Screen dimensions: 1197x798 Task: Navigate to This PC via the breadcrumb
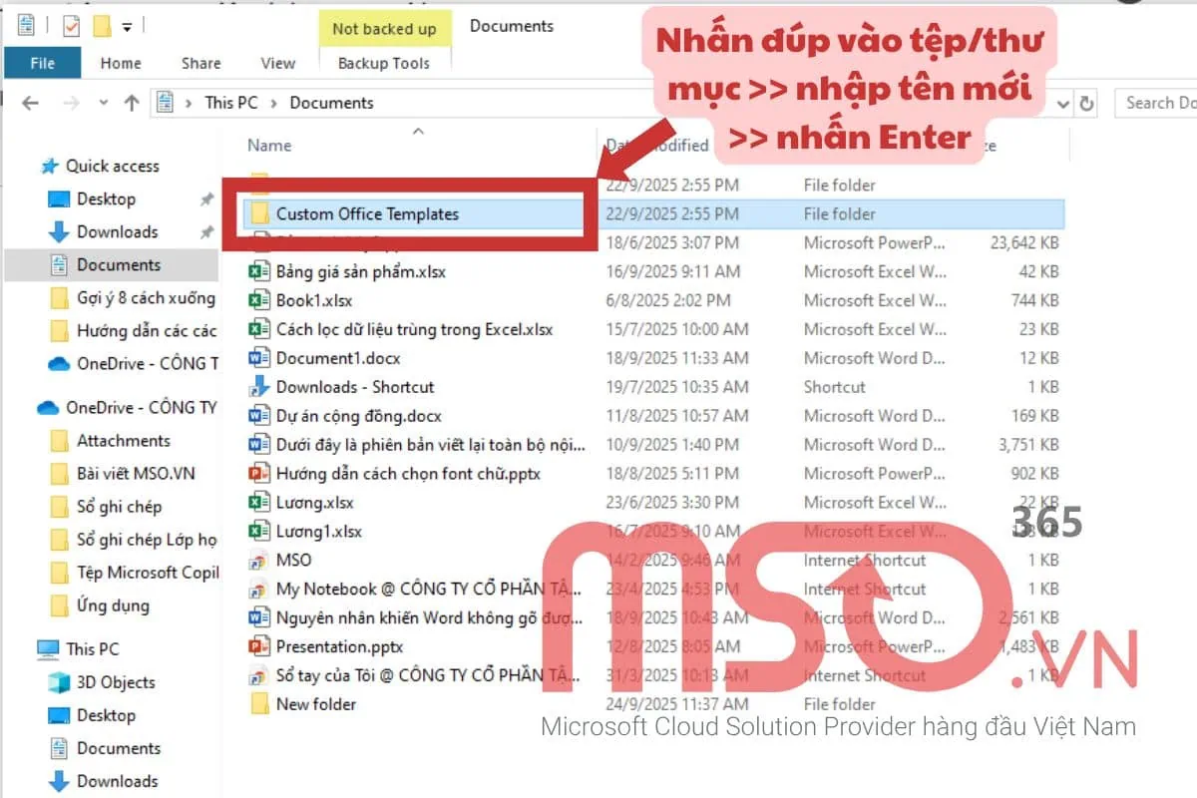tap(229, 102)
